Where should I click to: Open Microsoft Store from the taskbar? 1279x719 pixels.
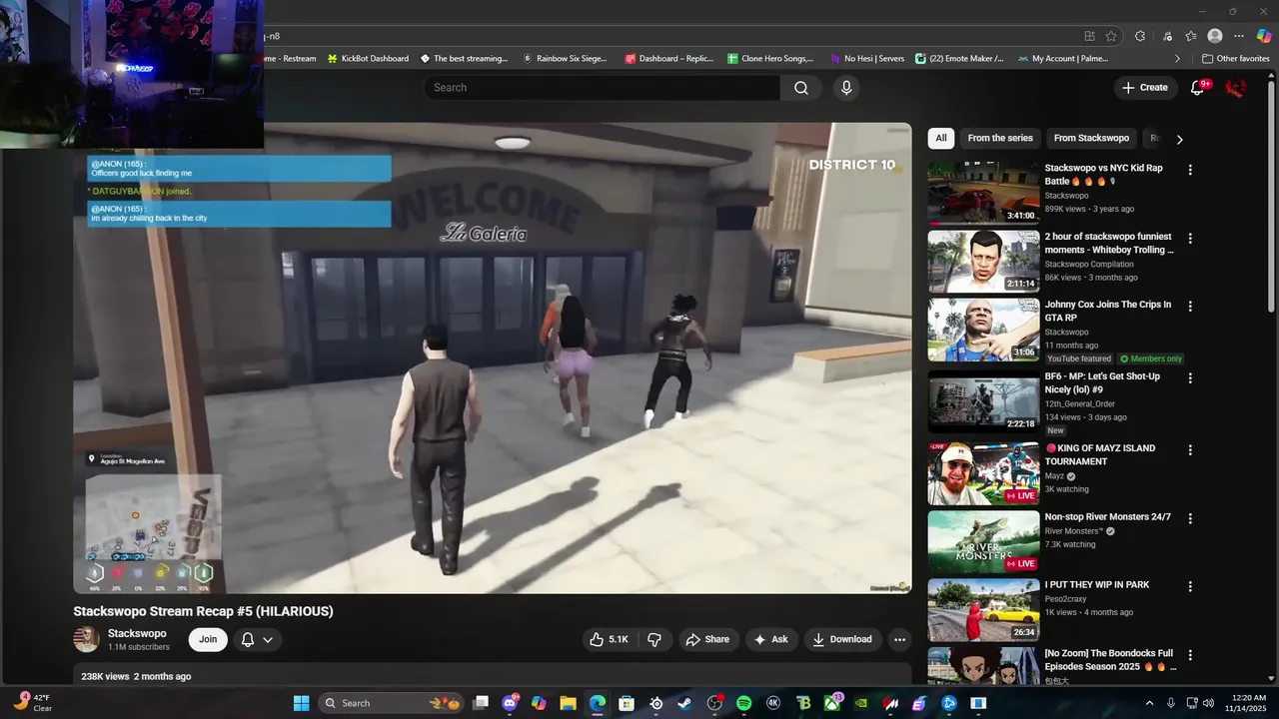[627, 703]
